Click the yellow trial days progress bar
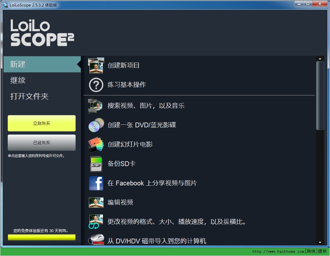Screen dimensions: 330x256 [42, 237]
